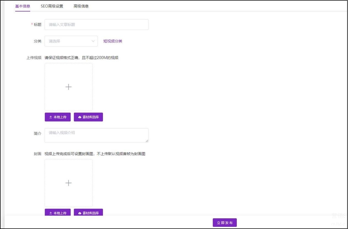This screenshot has height=229, width=348.
Task: Click 本地上传 button for cover image
Action: point(58,213)
